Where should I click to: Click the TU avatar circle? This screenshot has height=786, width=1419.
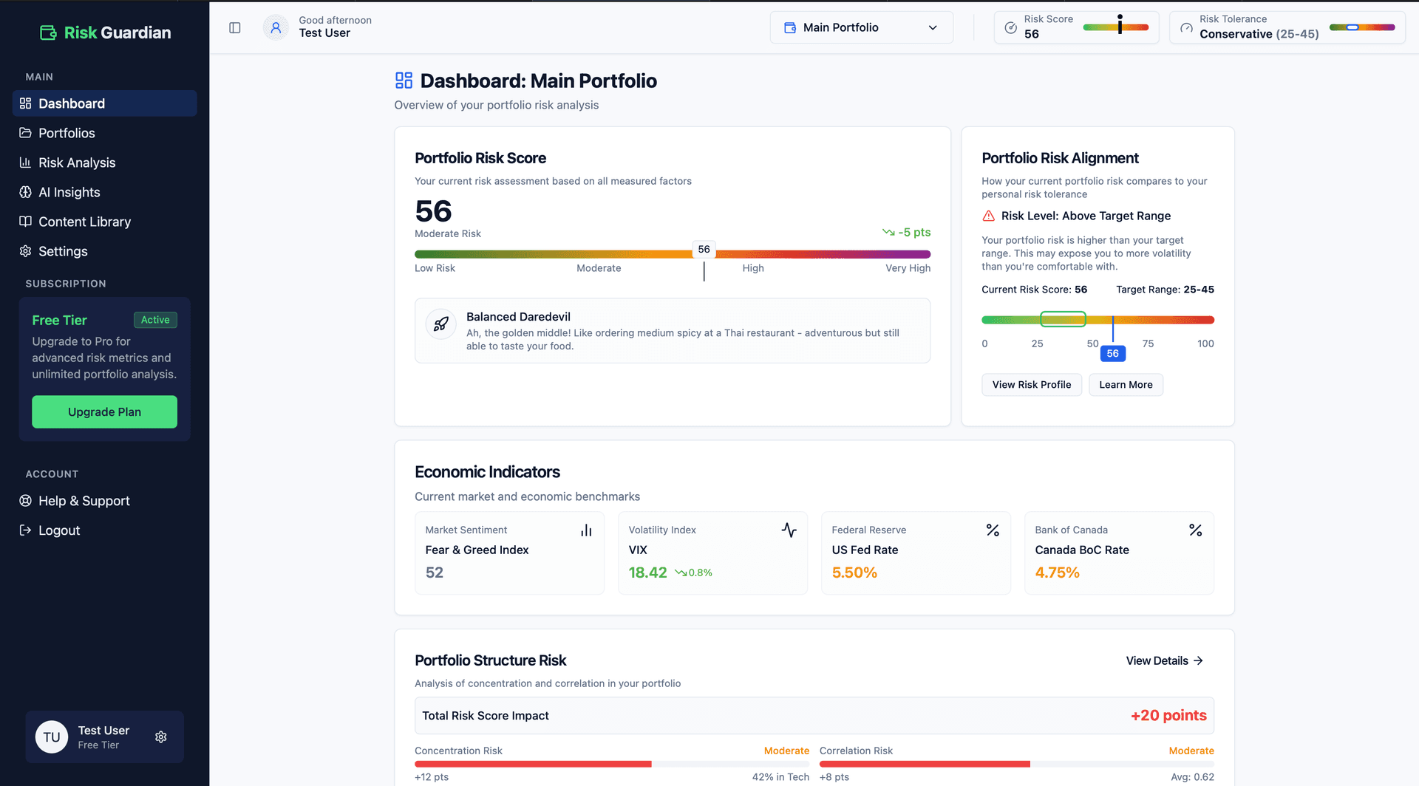[52, 737]
